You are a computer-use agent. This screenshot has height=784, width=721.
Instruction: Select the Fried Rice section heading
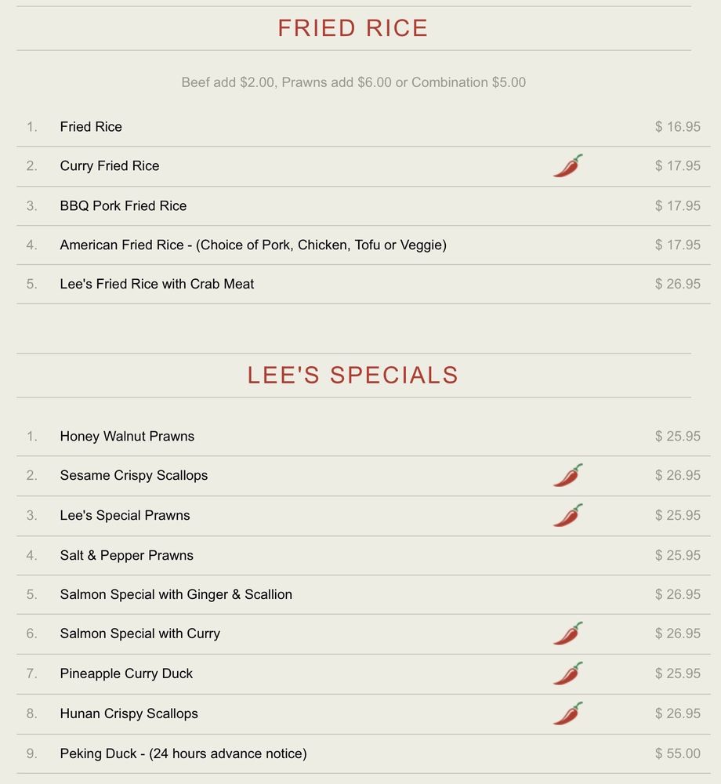[x=353, y=28]
